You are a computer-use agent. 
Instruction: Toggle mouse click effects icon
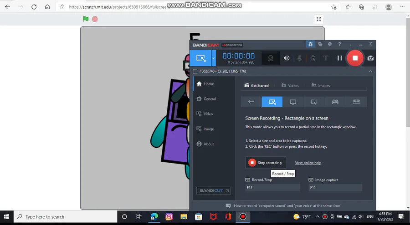click(313, 58)
